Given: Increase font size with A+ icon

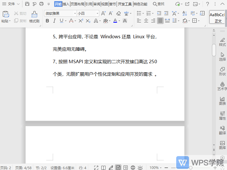Looking at the screenshot, I should coord(103,13).
